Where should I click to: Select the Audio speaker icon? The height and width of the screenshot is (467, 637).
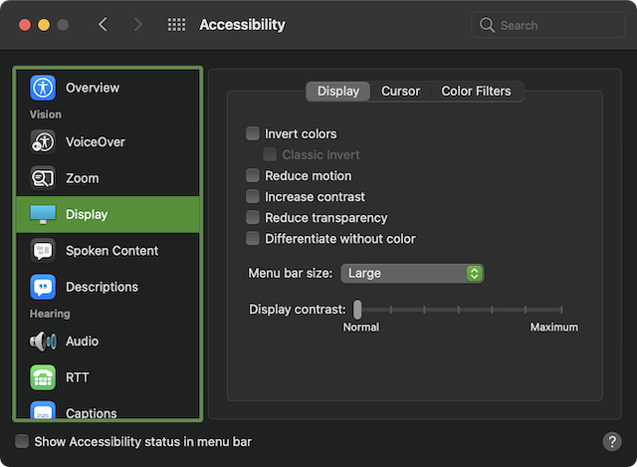tap(43, 342)
